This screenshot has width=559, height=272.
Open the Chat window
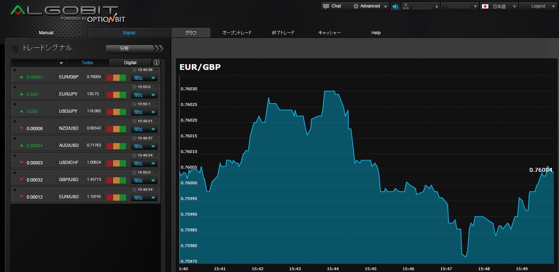336,6
